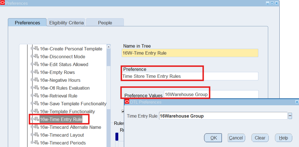Open the Time Entry Rule list of values
This screenshot has height=147, width=299.
[x=290, y=116]
